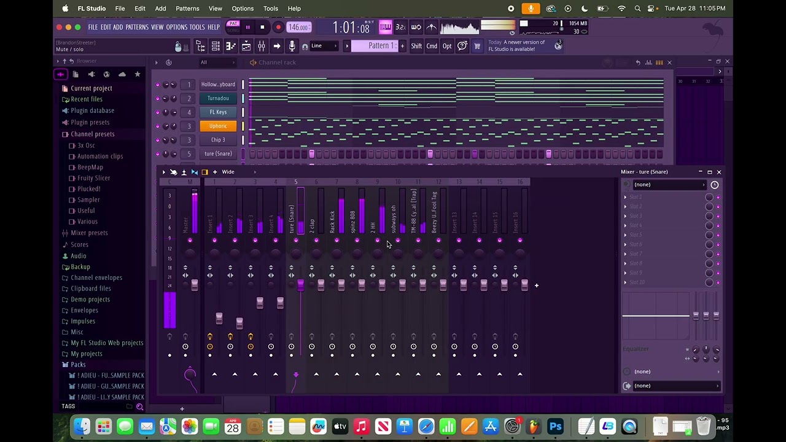Show browser files document tab

[76, 74]
